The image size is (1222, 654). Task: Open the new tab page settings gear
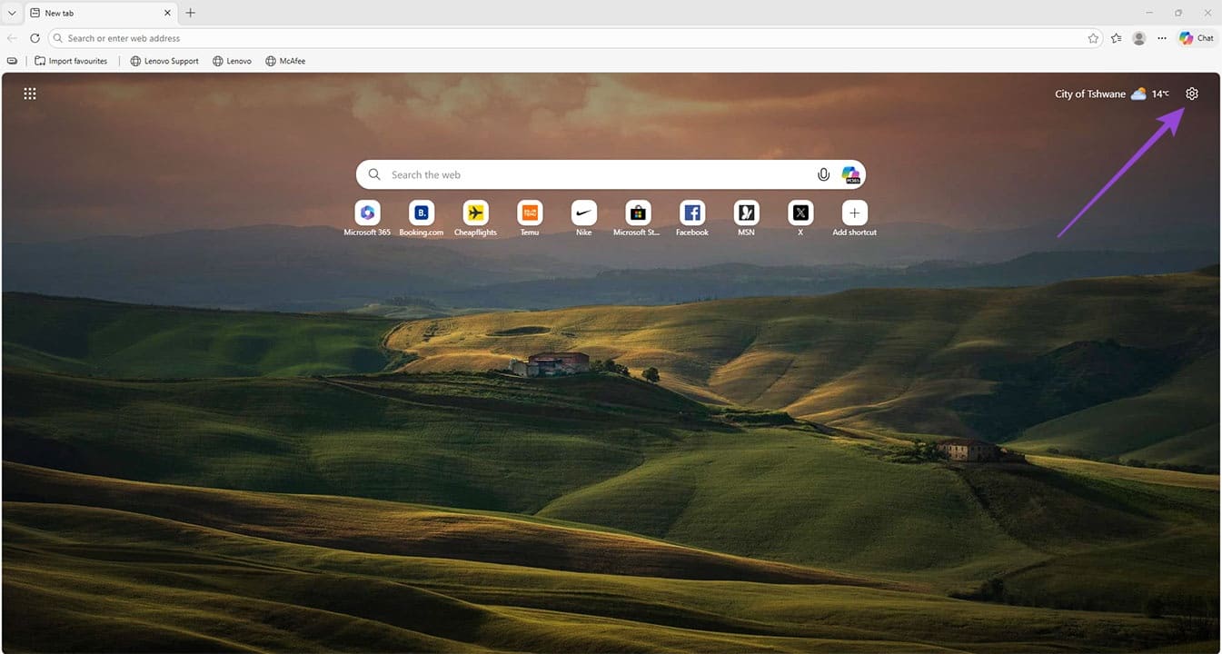(1191, 93)
